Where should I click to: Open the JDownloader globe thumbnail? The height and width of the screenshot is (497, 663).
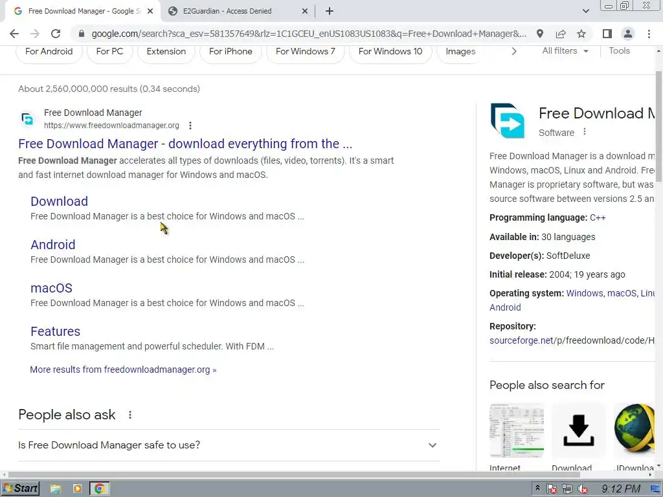pyautogui.click(x=633, y=430)
